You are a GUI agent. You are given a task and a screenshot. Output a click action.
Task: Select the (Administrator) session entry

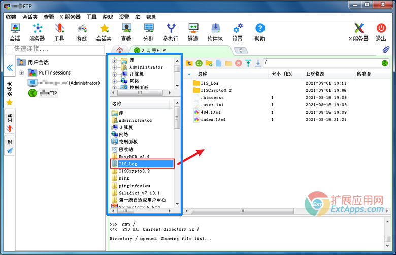63,83
